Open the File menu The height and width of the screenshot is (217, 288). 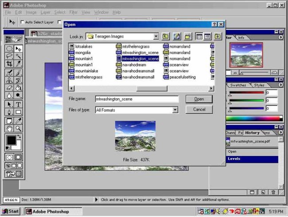pos(8,12)
